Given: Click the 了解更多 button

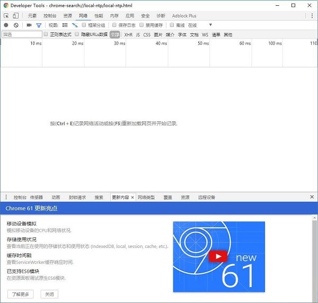Looking at the screenshot, I should (x=21, y=294).
